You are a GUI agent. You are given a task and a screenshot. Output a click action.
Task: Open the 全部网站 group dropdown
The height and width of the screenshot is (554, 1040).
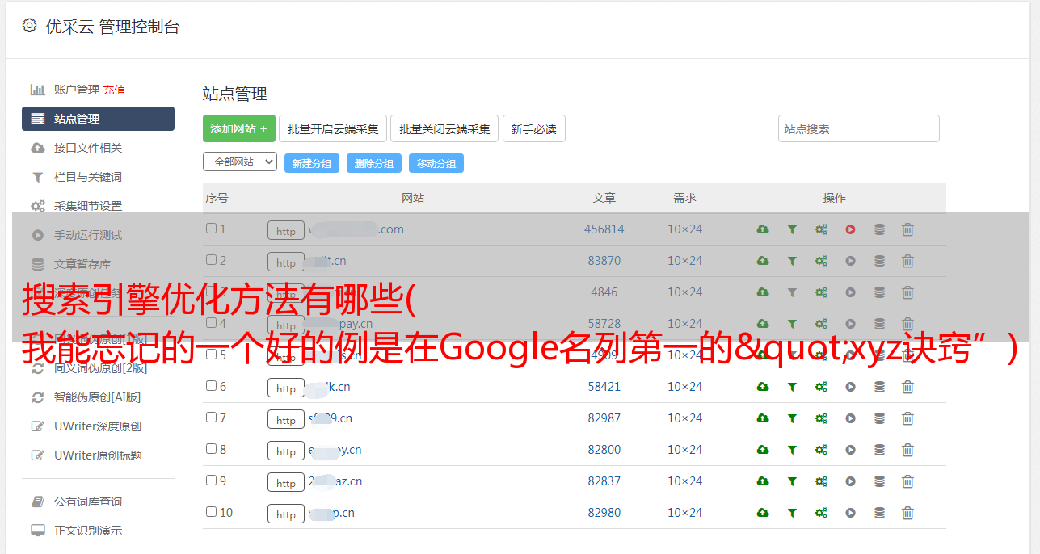240,162
